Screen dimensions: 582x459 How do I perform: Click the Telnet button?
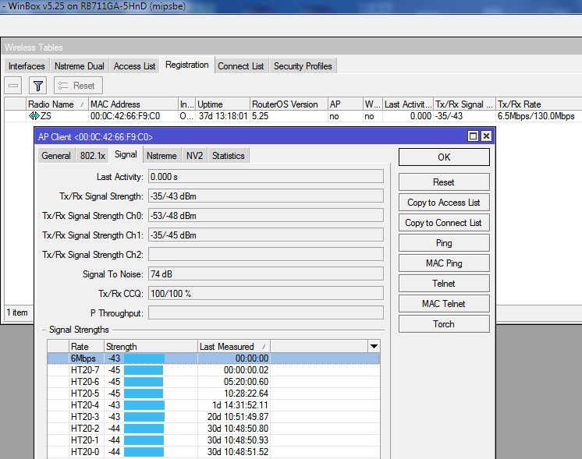pos(444,284)
